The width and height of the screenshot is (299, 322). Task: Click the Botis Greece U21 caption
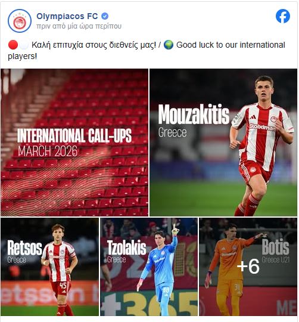[275, 250]
